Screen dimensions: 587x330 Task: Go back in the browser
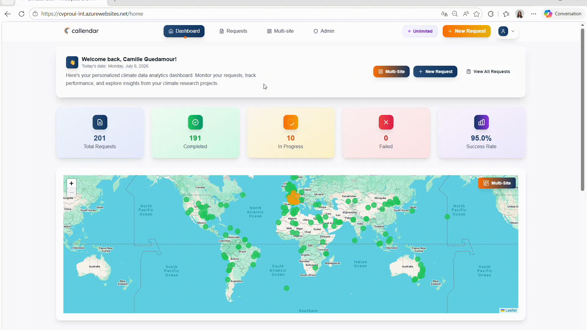pos(8,14)
